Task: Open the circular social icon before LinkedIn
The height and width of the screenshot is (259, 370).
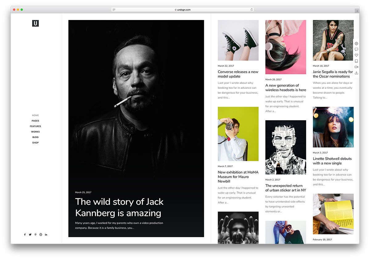Action: coord(41,235)
